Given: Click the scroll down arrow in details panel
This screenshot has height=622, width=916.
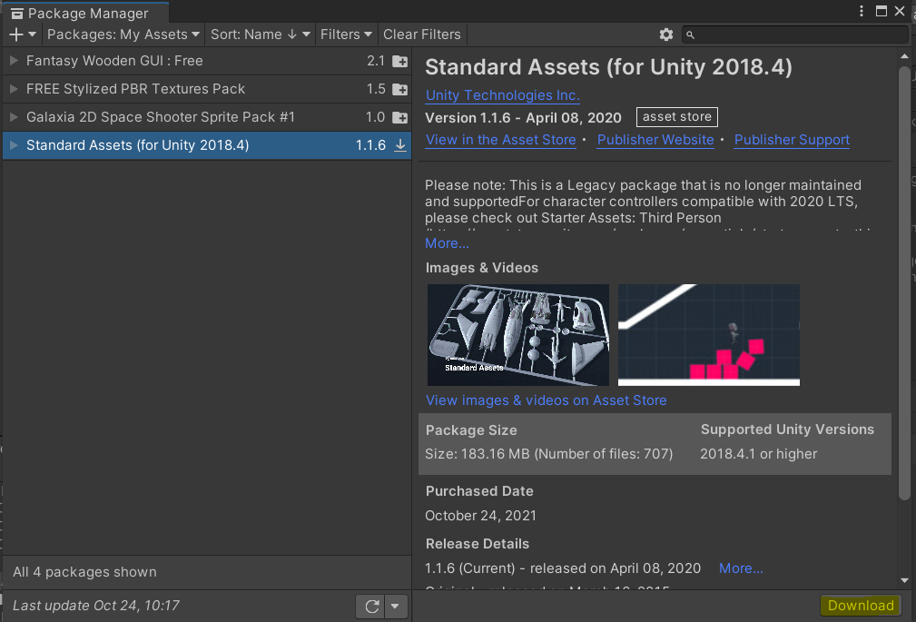Looking at the screenshot, I should click(x=904, y=580).
